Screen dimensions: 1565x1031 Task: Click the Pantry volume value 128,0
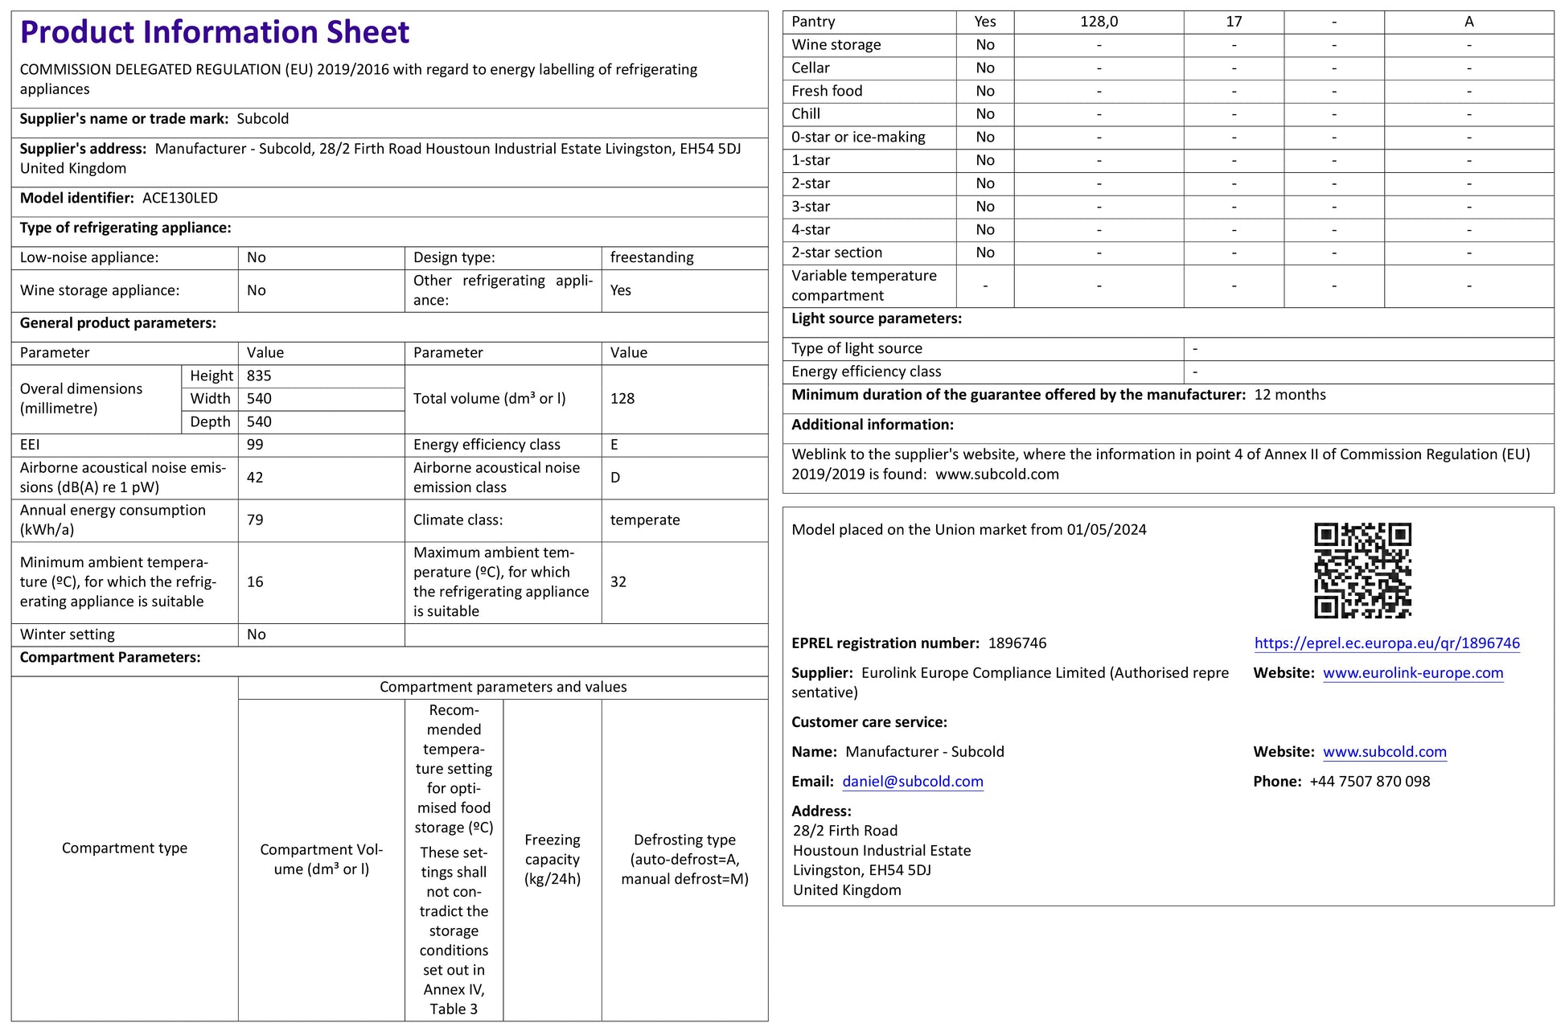[1099, 22]
